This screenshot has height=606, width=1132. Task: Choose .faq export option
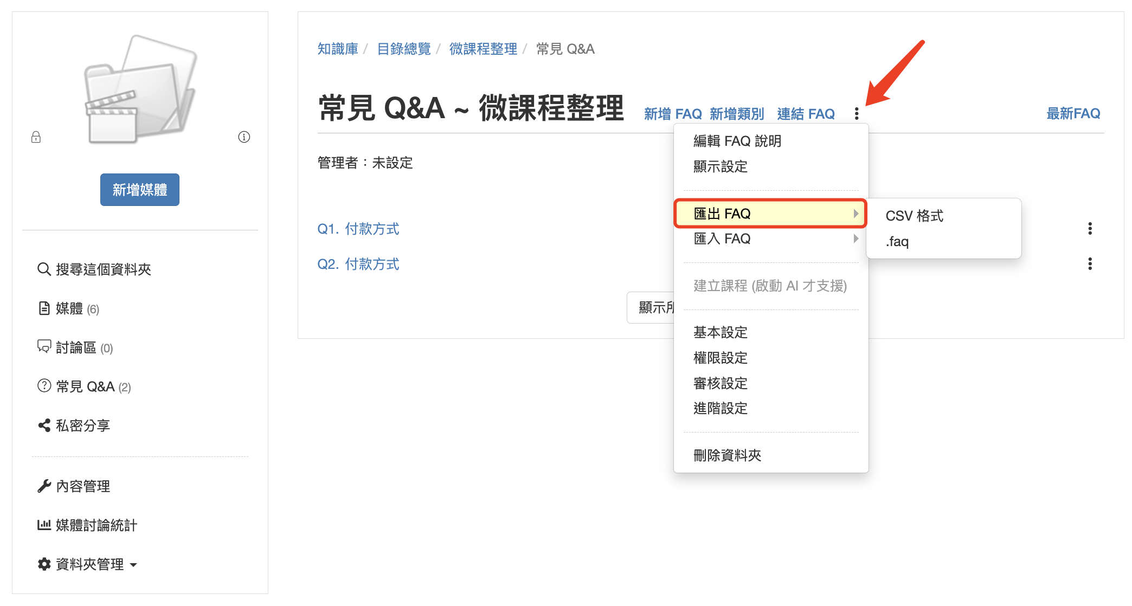[897, 241]
